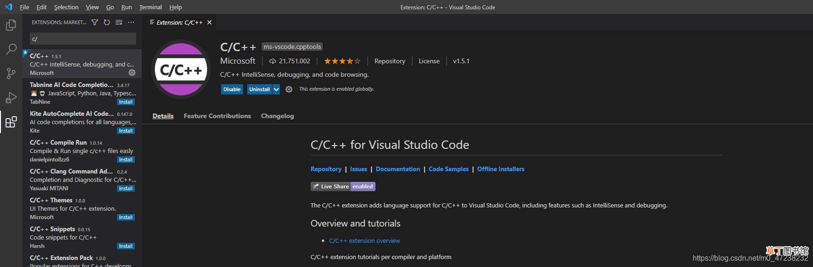Open the Issues link

click(x=359, y=169)
